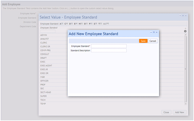Select ANALYST from the list
The width and height of the screenshot is (194, 121).
(x=44, y=39)
